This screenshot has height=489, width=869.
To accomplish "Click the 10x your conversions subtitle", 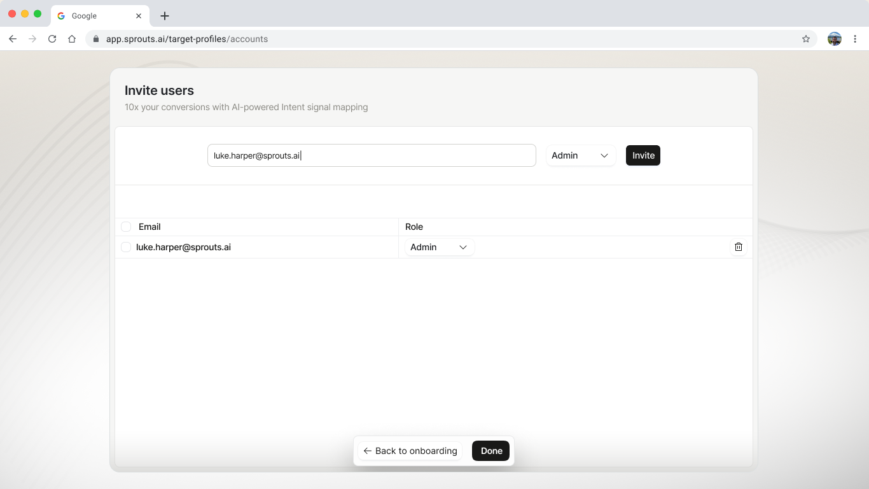I will pyautogui.click(x=246, y=107).
